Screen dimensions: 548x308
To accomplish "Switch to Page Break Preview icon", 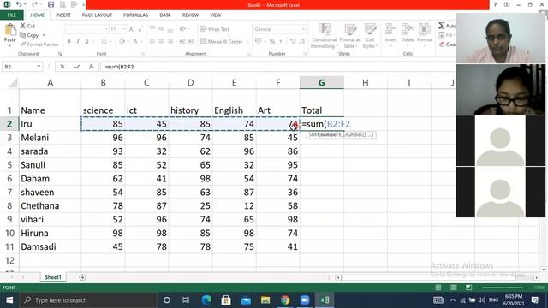I will coord(468,287).
